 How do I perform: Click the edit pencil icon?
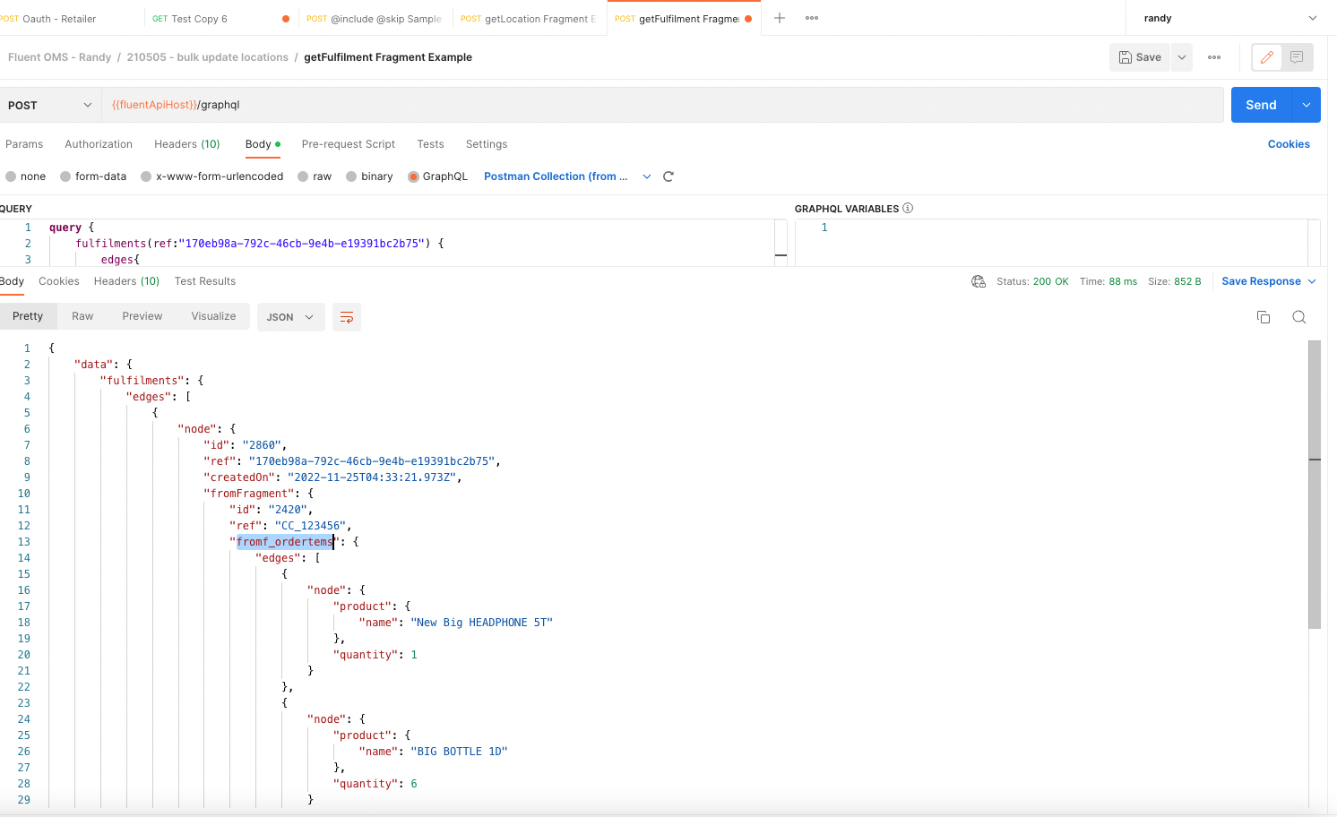pos(1266,57)
